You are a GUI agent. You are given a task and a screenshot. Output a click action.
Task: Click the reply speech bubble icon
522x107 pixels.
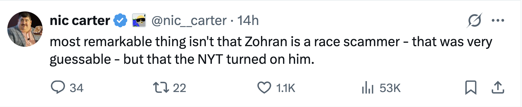coord(58,88)
